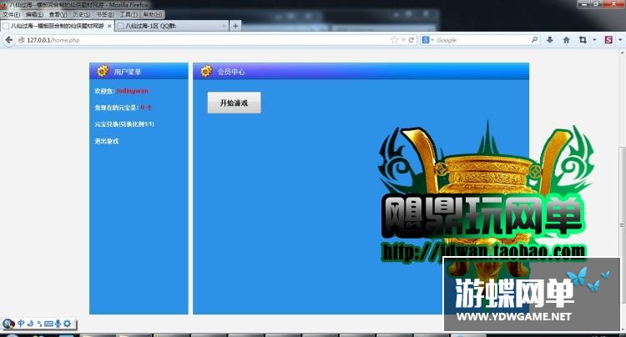
Task: Open the 查看(V) menu
Action: [58, 14]
